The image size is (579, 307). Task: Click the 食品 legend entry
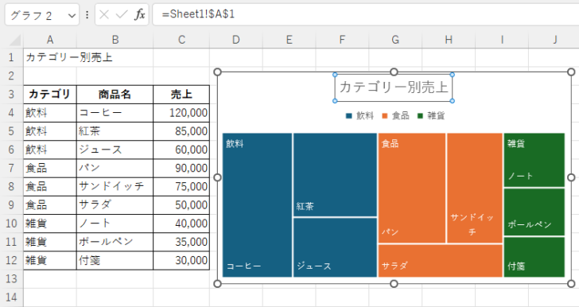click(x=395, y=116)
